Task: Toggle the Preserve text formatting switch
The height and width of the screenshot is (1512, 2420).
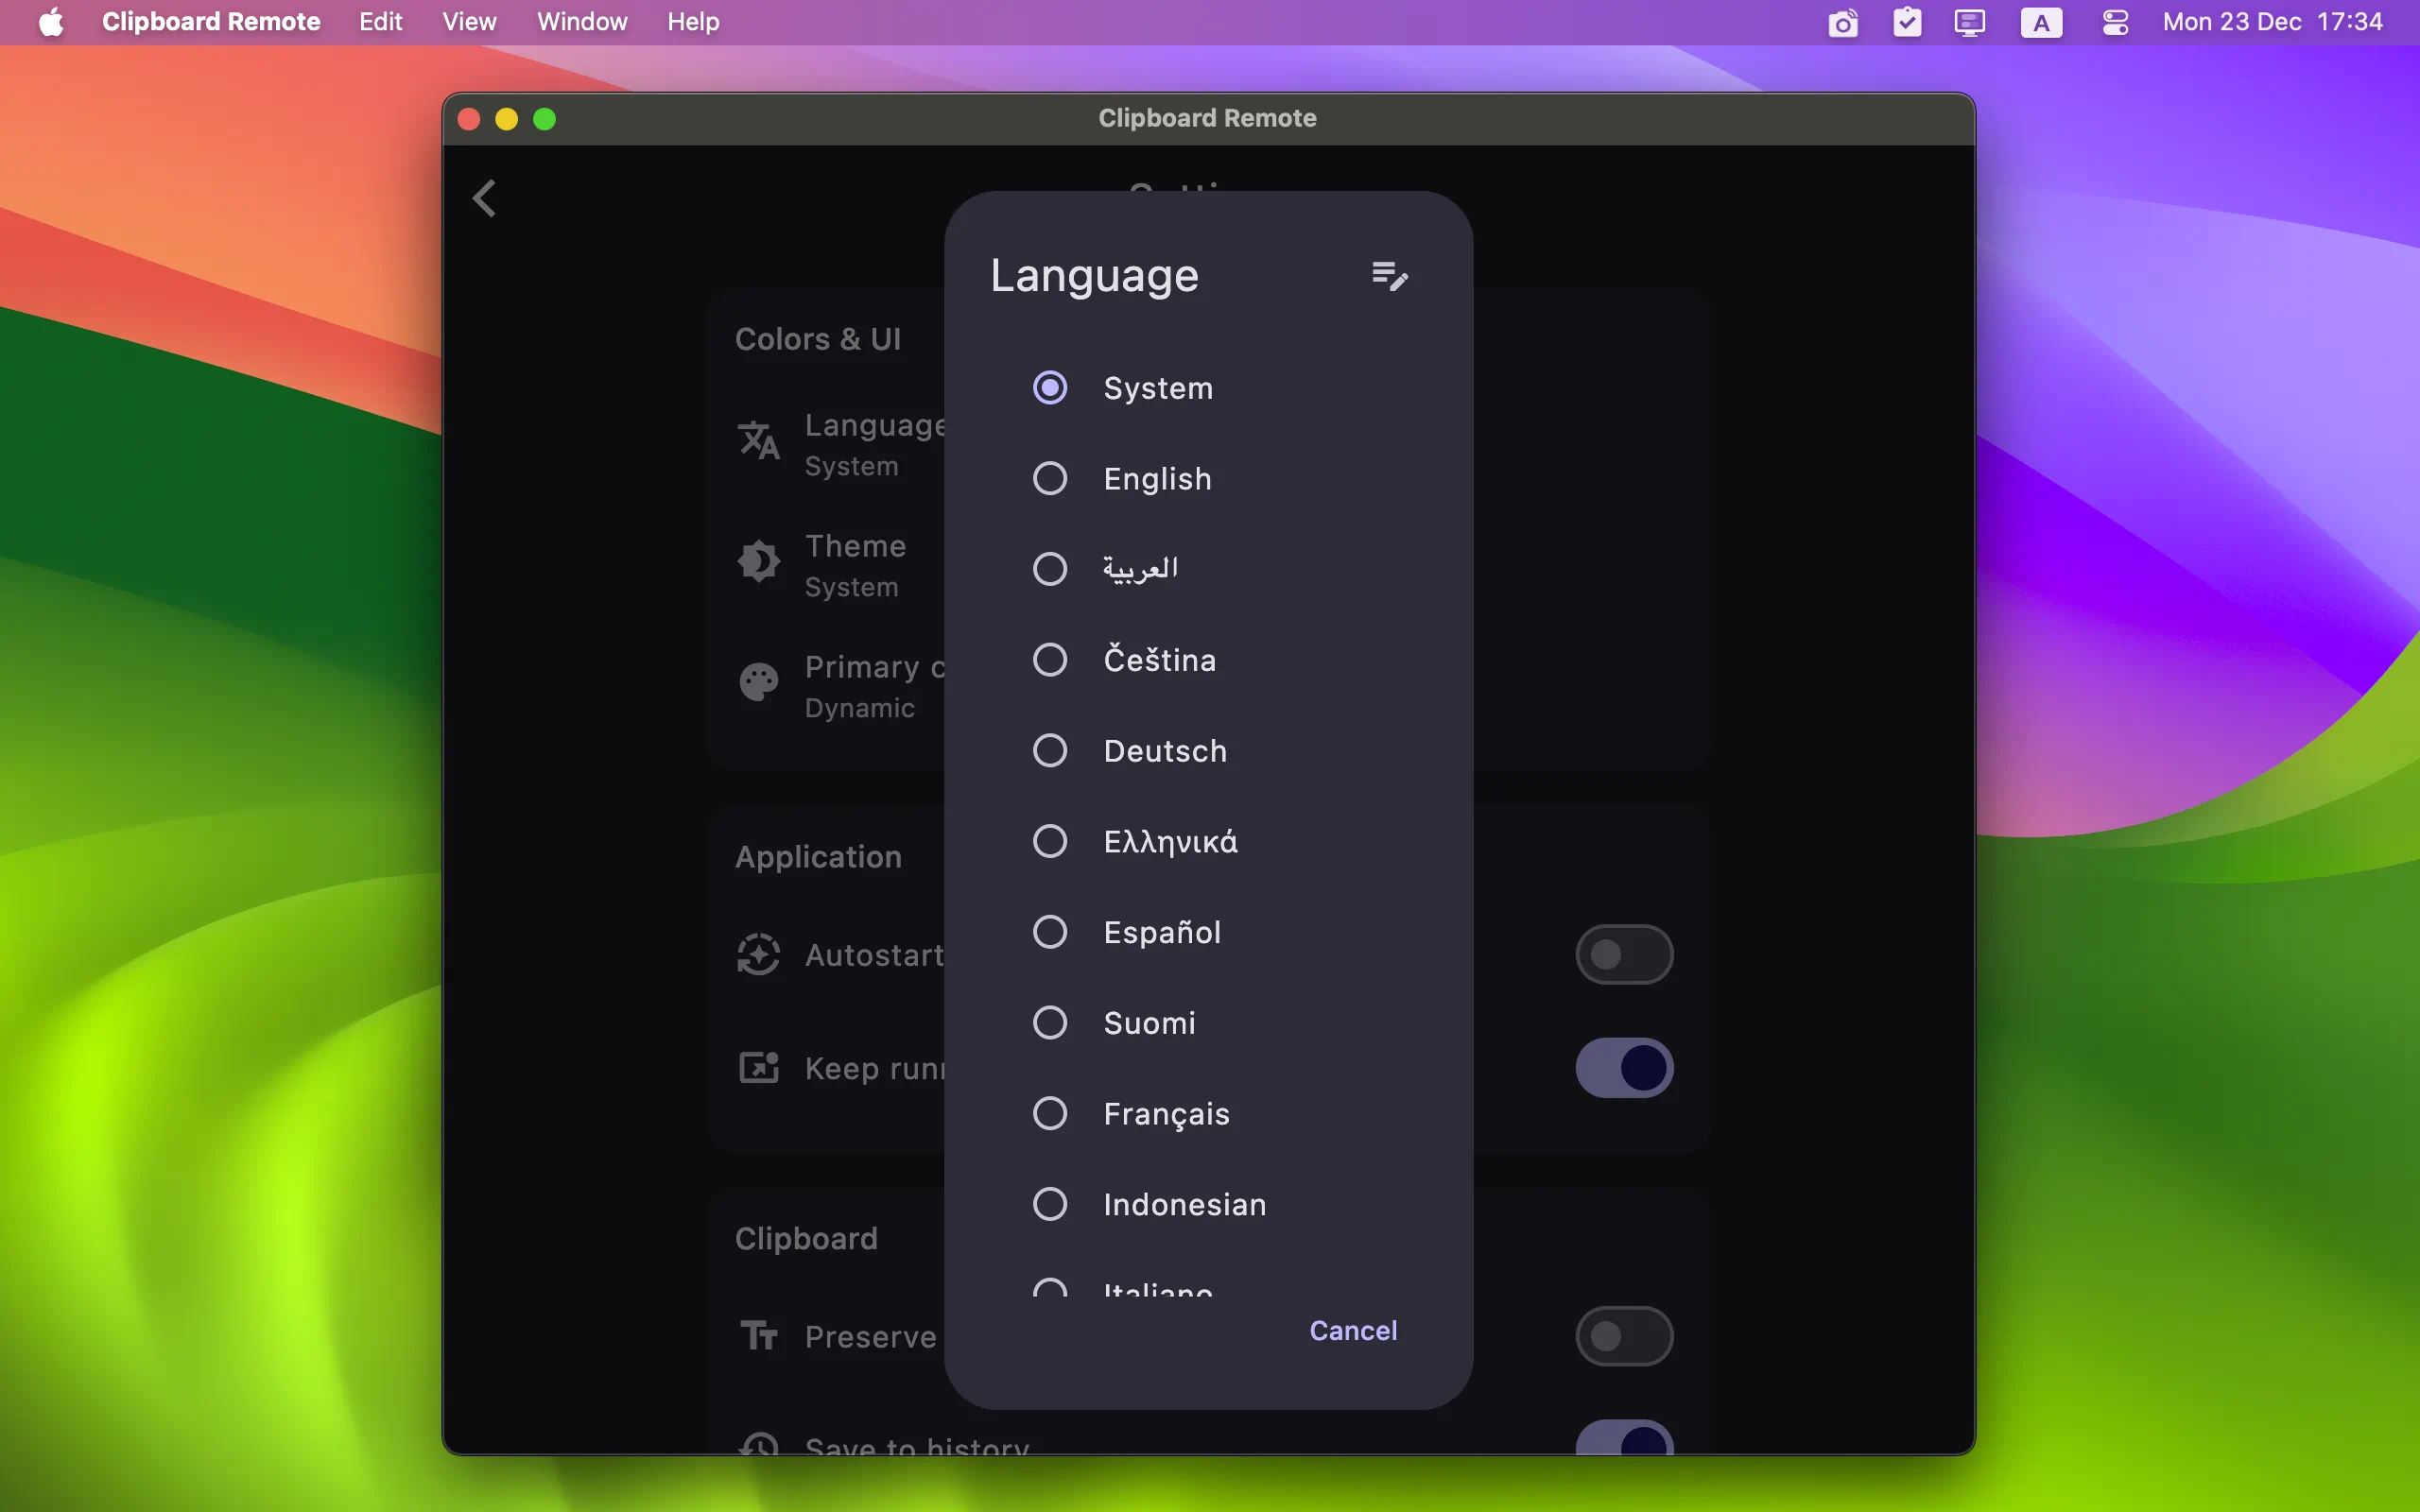Action: [x=1622, y=1336]
